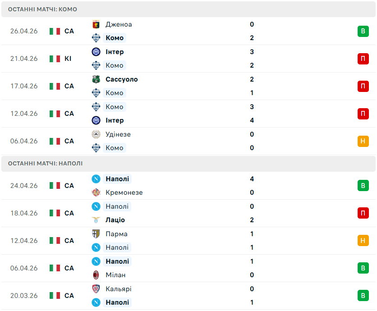
Task: Click the Udinese club crest icon
Action: pyautogui.click(x=96, y=134)
